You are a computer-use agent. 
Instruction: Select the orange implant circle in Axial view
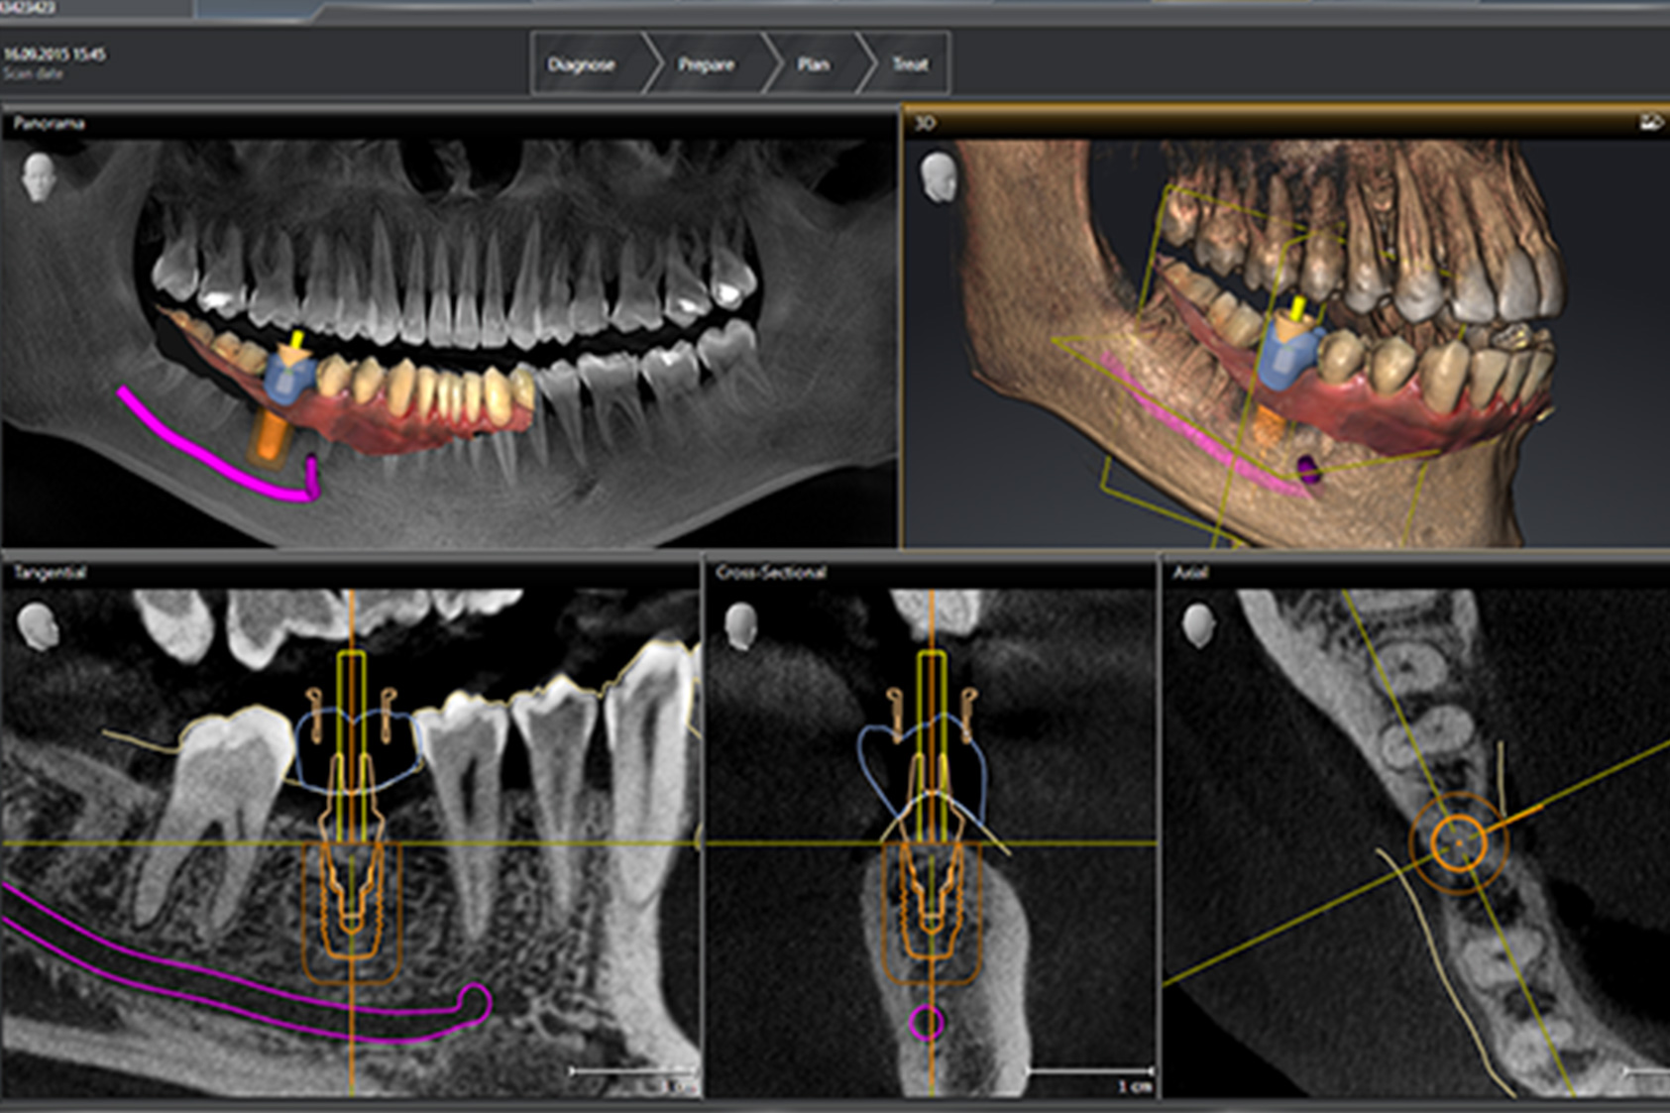[1458, 841]
